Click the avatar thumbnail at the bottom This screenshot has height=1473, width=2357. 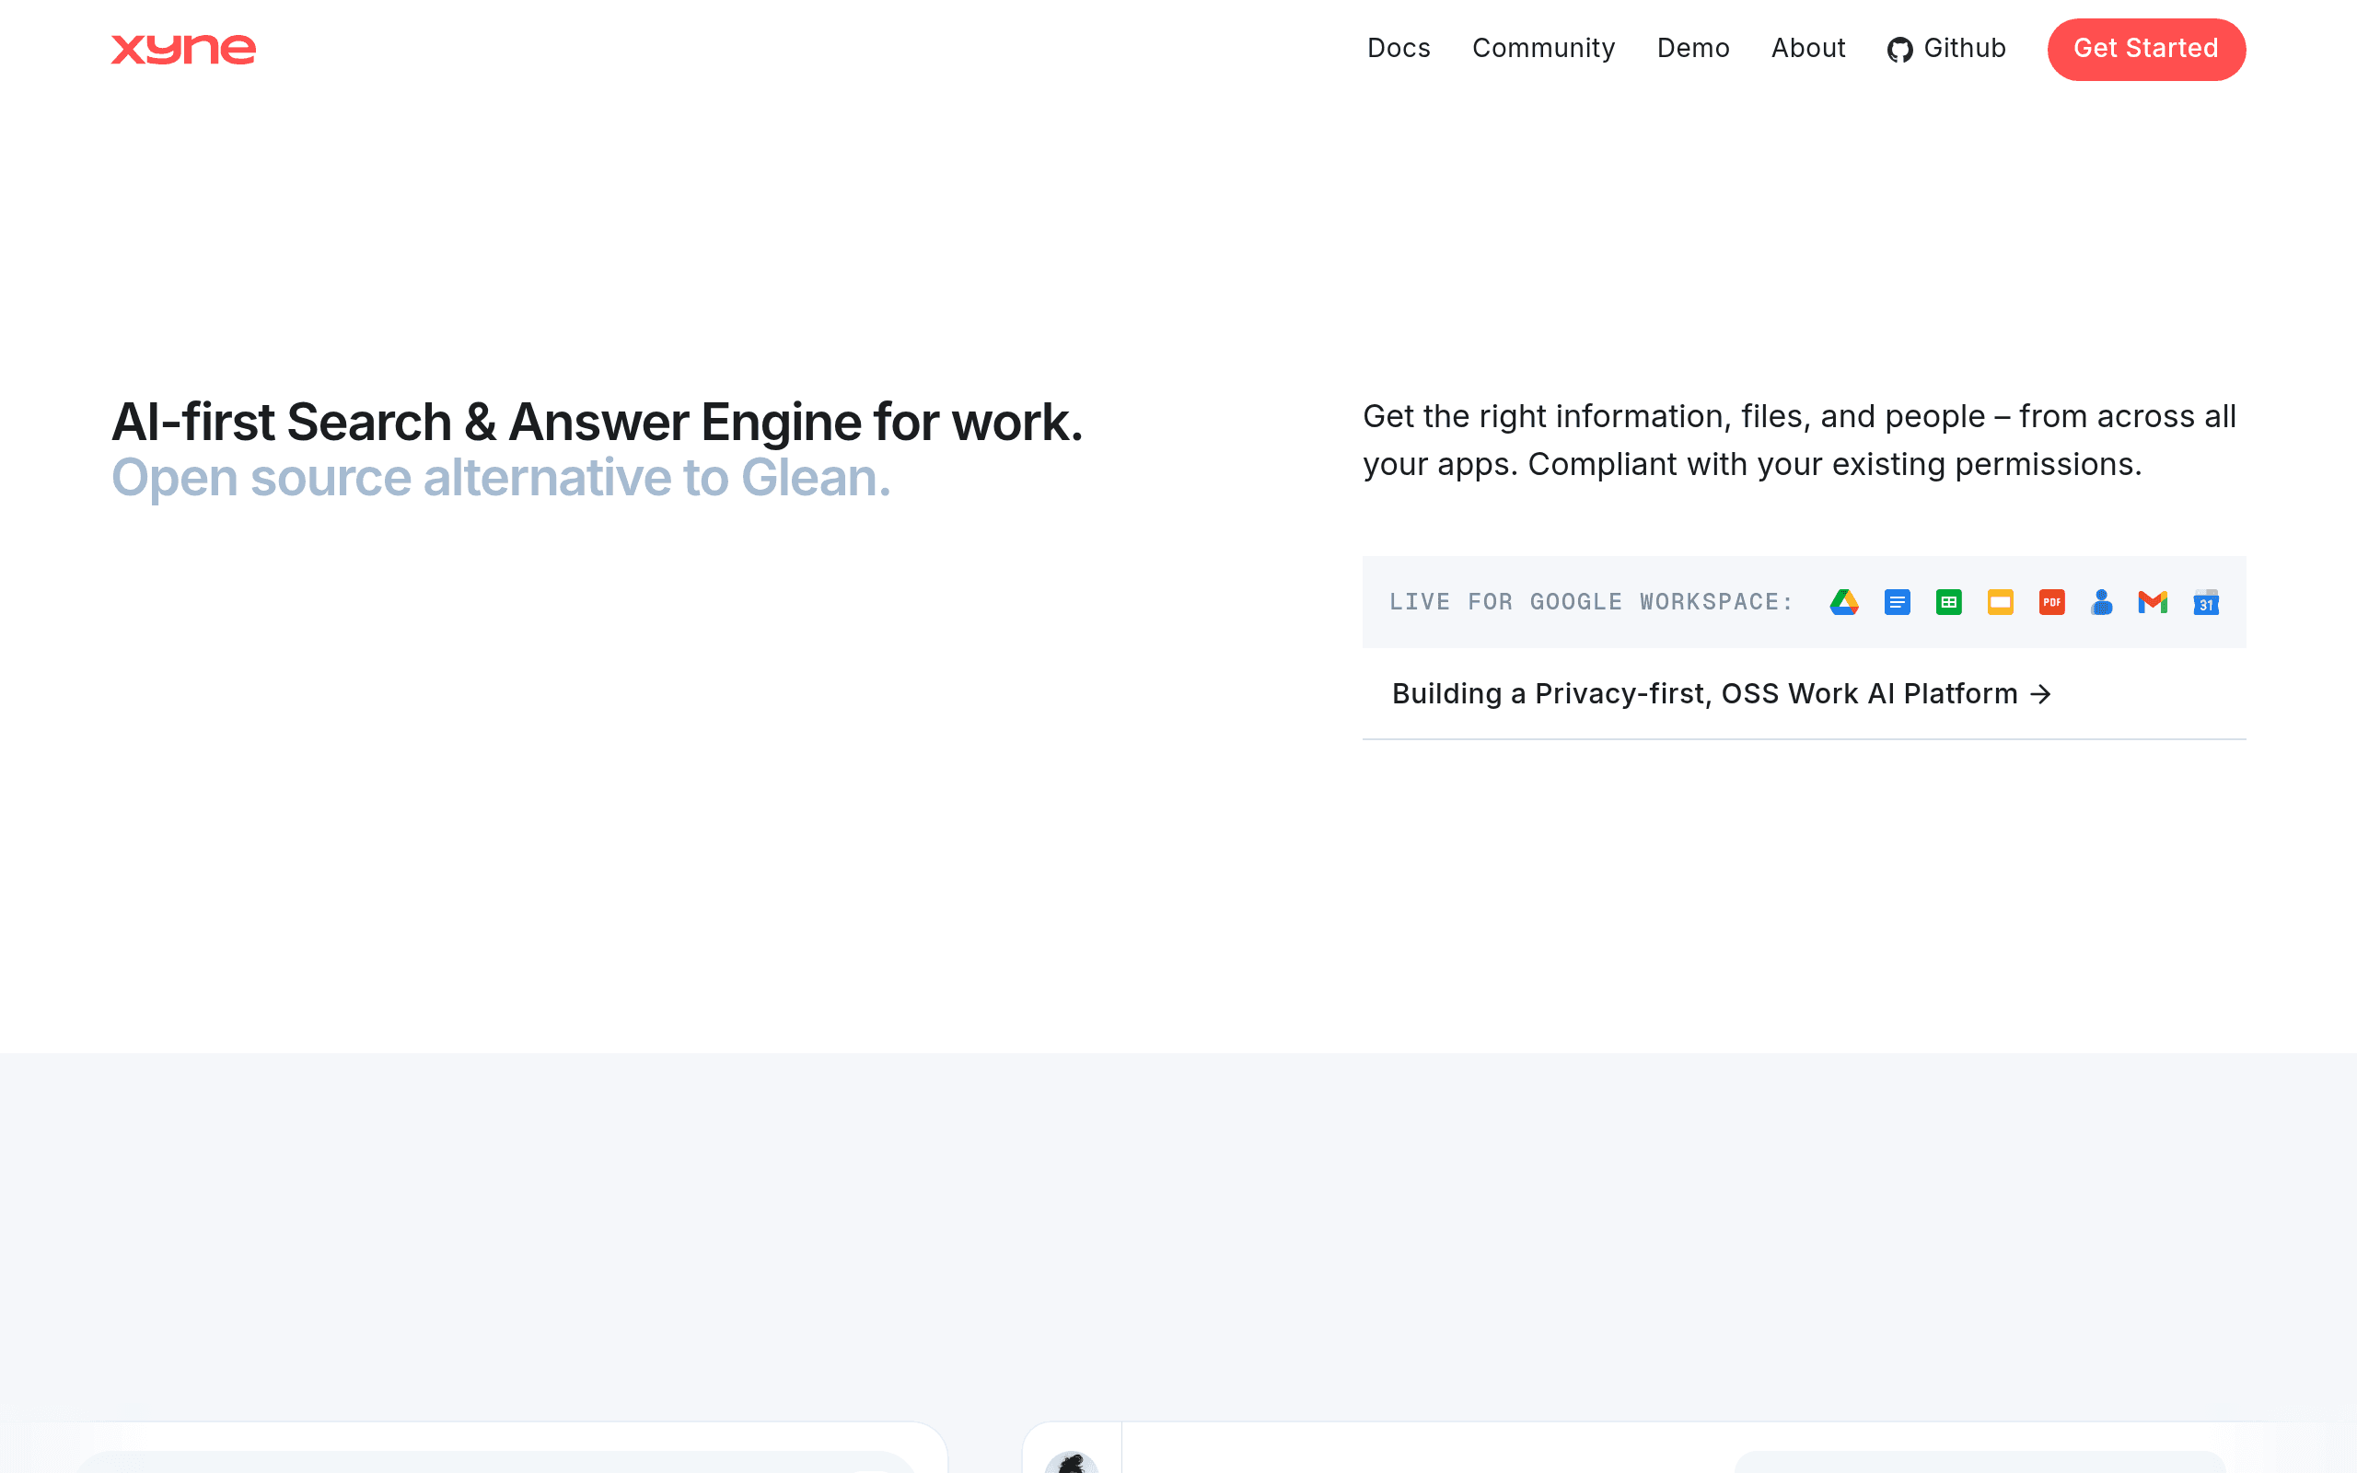[x=1071, y=1461]
